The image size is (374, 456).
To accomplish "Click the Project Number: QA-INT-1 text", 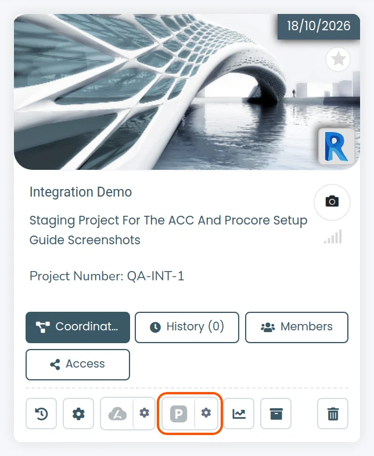I will 107,276.
